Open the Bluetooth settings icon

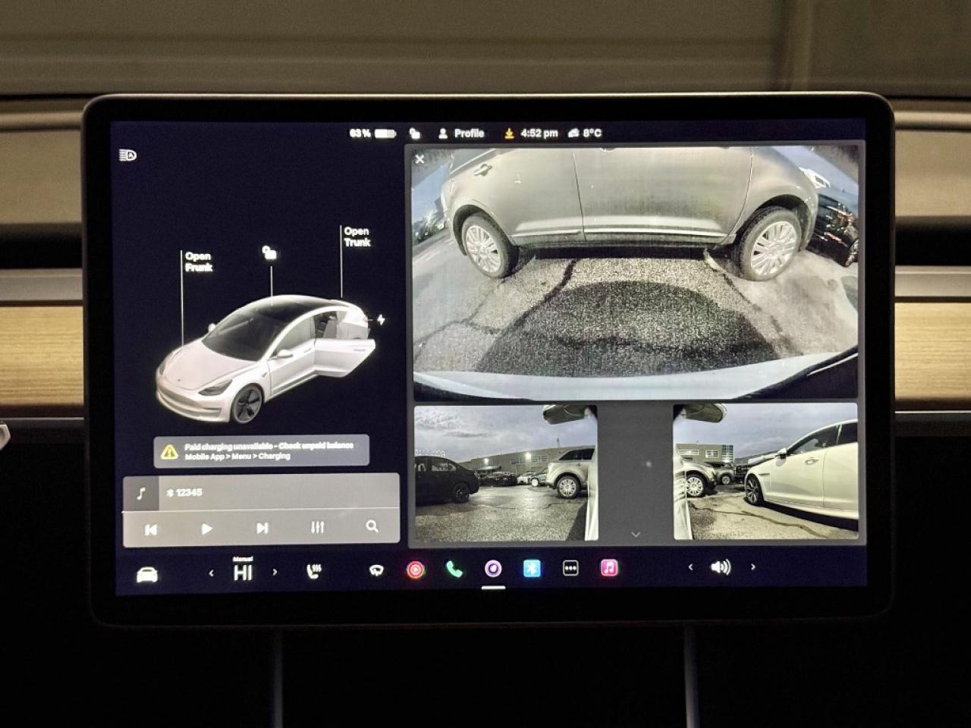532,569
